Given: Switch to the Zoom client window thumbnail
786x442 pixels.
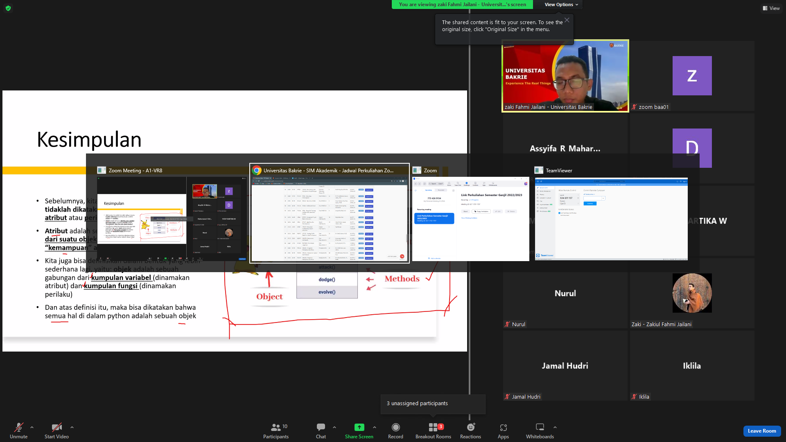Looking at the screenshot, I should (470, 219).
